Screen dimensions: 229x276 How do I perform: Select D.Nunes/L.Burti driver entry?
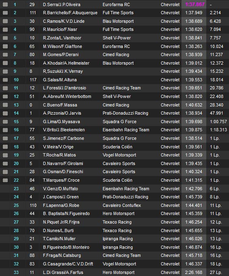[x=58, y=230]
